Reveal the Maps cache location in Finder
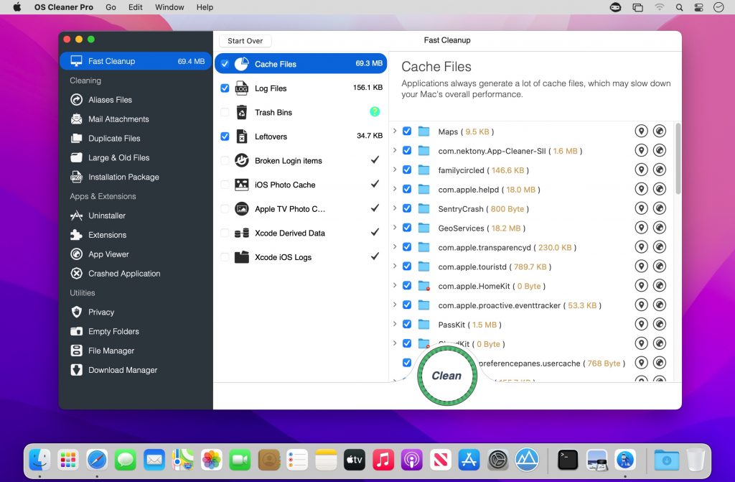The image size is (735, 482). (x=642, y=131)
